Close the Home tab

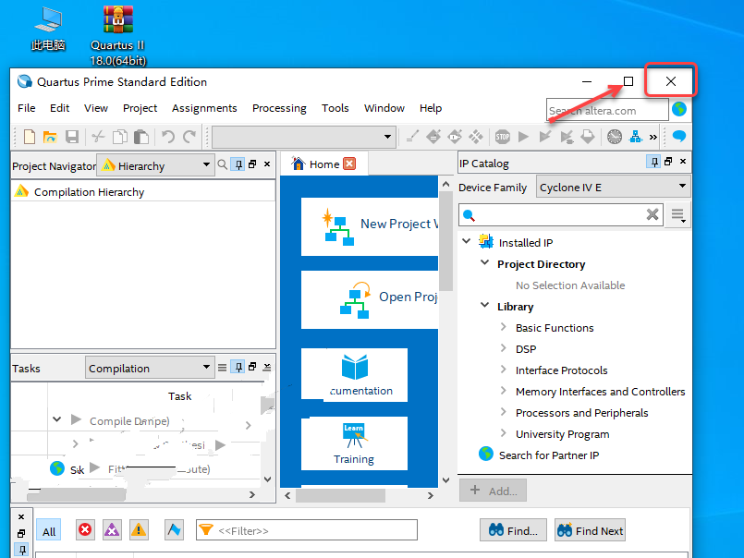349,164
